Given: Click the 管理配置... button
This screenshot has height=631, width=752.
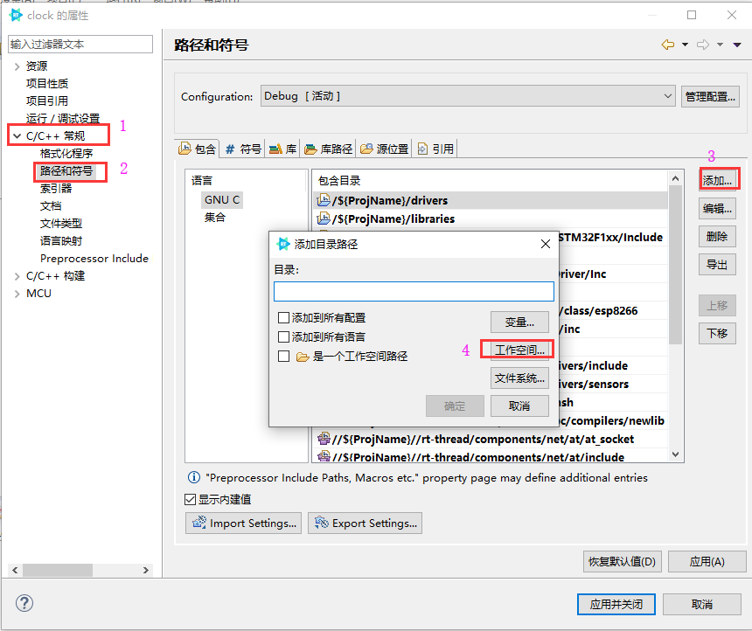Looking at the screenshot, I should coord(710,96).
